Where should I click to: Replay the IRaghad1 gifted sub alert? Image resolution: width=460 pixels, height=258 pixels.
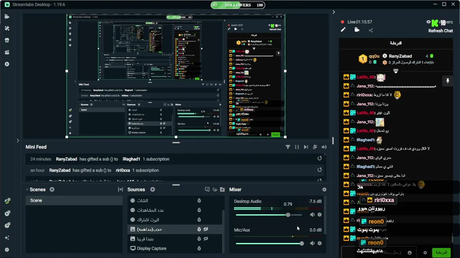pyautogui.click(x=319, y=159)
